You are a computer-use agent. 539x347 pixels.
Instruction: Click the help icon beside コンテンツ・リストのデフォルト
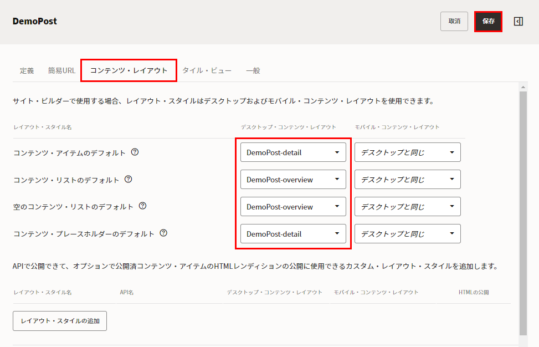click(x=129, y=179)
